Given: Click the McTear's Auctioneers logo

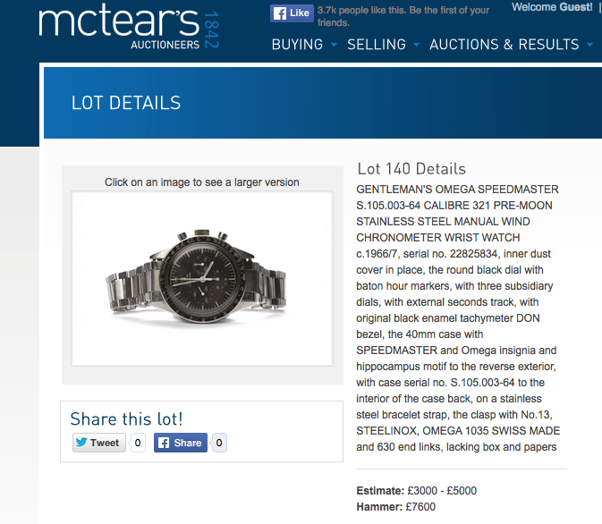Looking at the screenshot, I should tap(129, 30).
